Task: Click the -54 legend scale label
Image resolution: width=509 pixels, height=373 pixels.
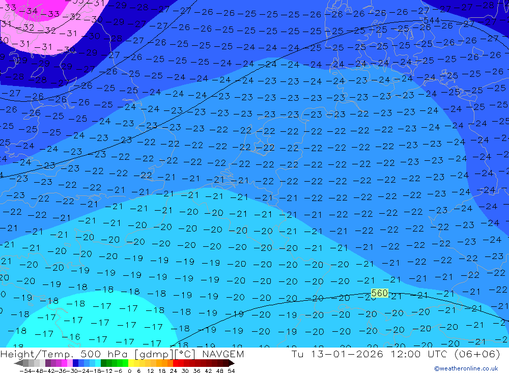Action: 25,371
